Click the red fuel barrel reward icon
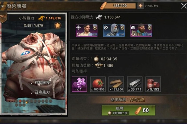This screenshot has width=187, height=124. pyautogui.click(x=153, y=84)
